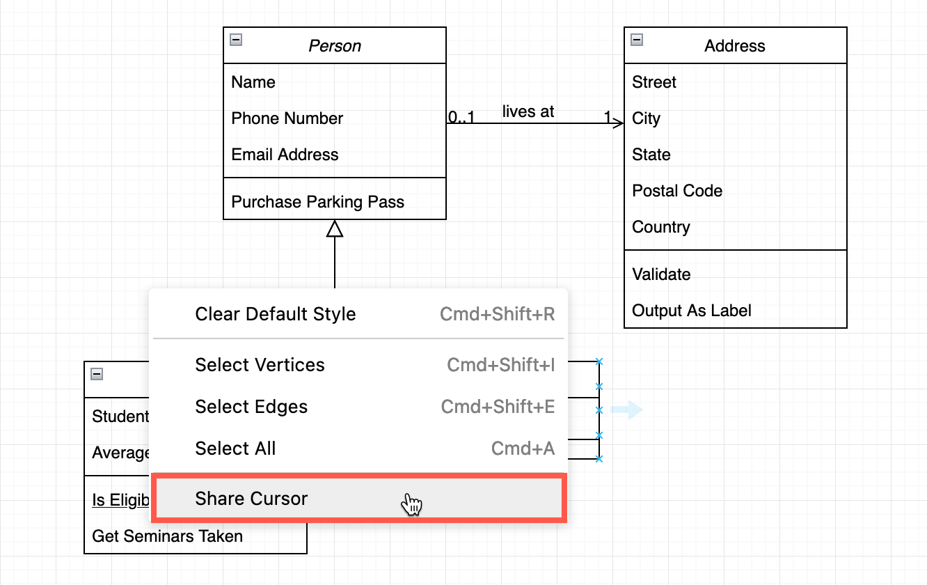Click the inheritance triangle arrowhead under Person
Screen dimensions: 927x585
click(335, 228)
